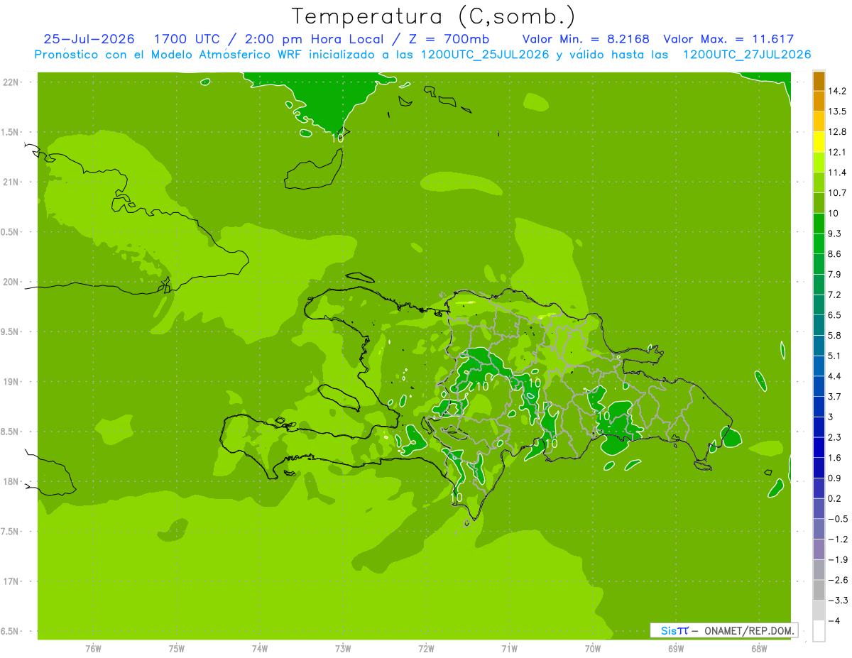Click the "20N" latitude axis label

coord(12,283)
